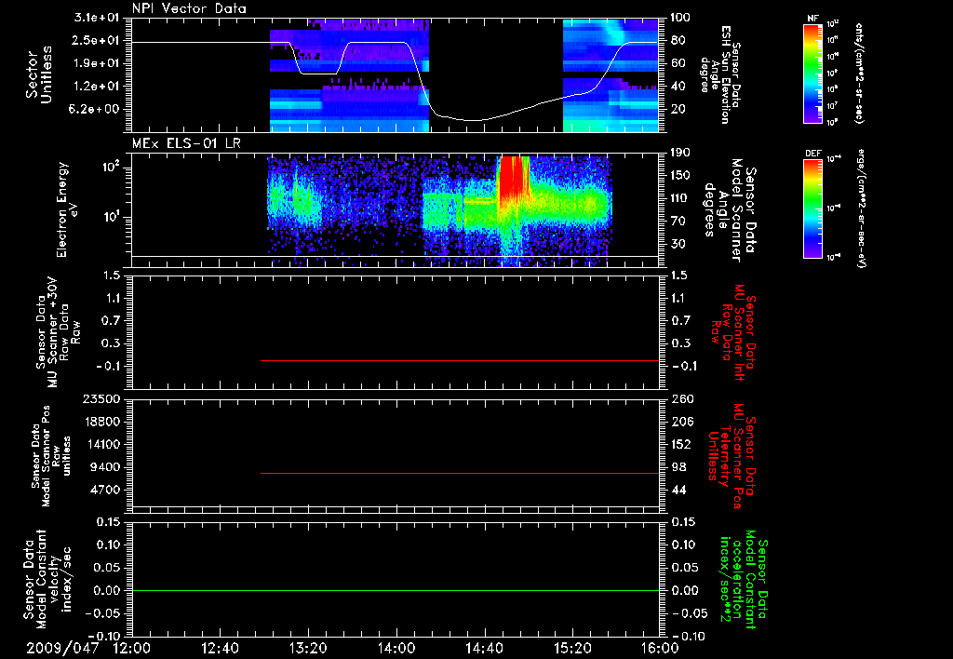
Task: Click the 14:00 time axis label
Action: pos(396,648)
